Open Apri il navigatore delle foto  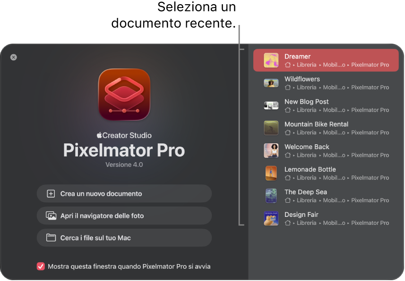tap(124, 216)
